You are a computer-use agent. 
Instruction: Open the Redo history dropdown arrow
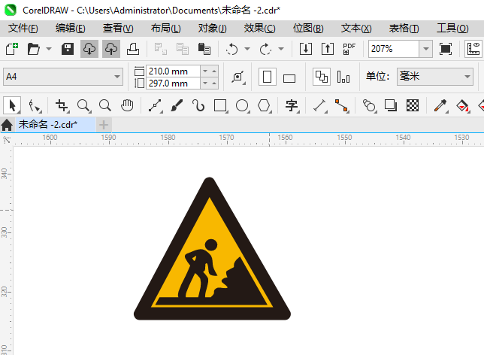[281, 49]
